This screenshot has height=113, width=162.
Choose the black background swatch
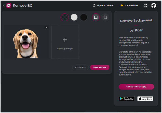(x=84, y=17)
